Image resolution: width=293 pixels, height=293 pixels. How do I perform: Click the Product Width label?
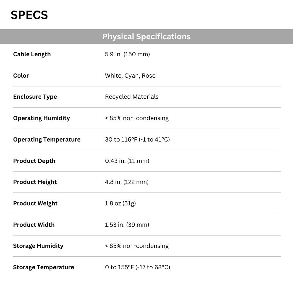(34, 225)
